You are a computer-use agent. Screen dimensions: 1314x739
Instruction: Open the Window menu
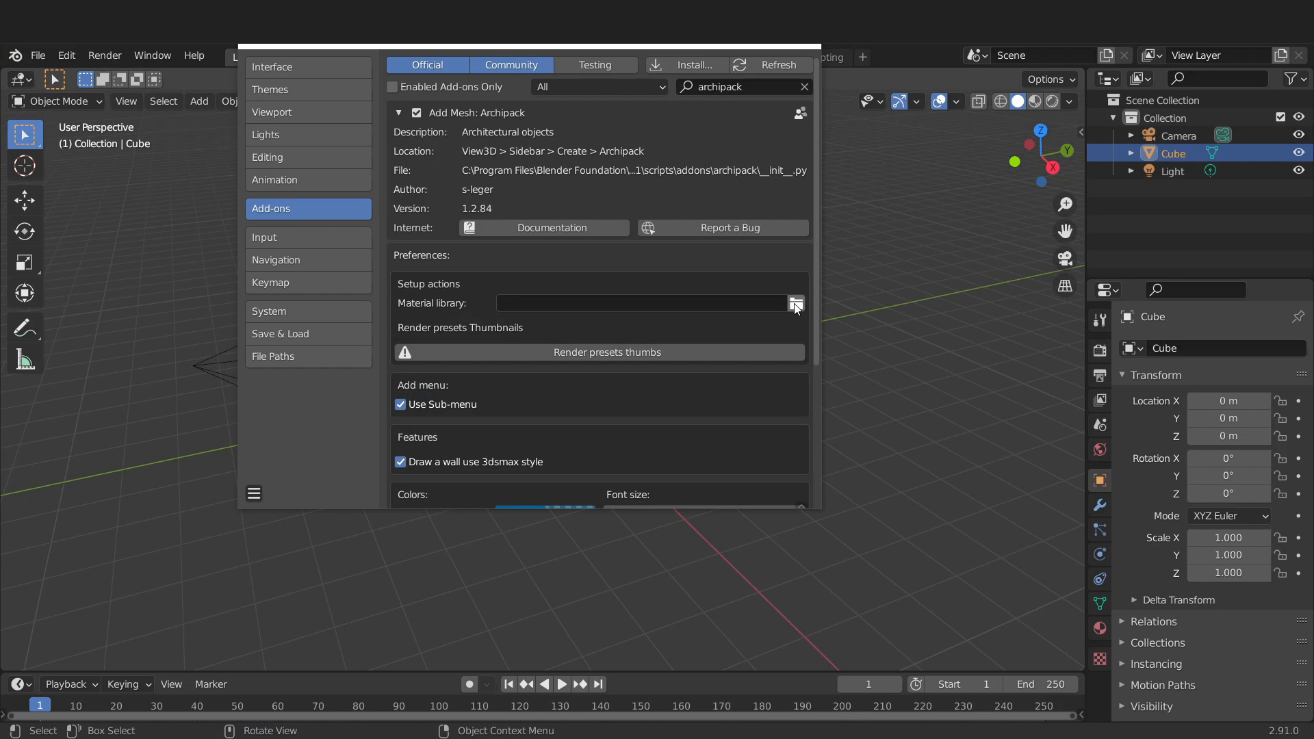coord(152,55)
